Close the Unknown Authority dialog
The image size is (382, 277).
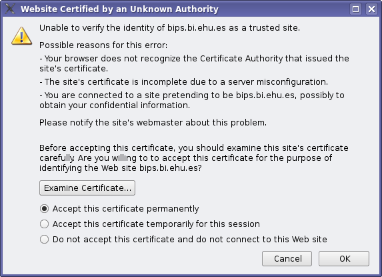(x=371, y=9)
